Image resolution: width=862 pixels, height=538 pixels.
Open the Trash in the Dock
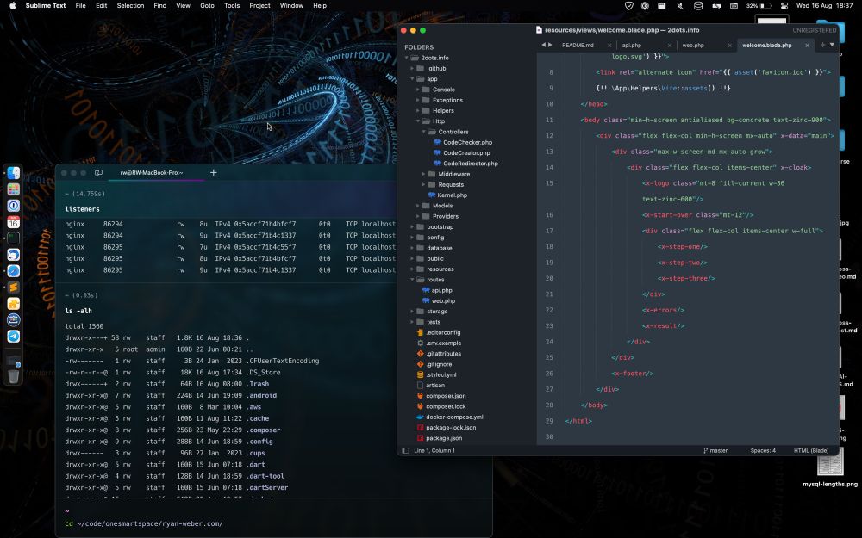pos(14,375)
